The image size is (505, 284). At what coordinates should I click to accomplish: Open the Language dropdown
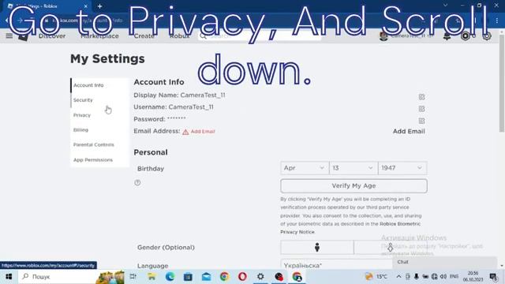coord(353,265)
